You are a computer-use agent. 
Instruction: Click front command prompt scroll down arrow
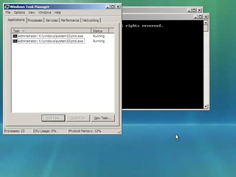206,106
